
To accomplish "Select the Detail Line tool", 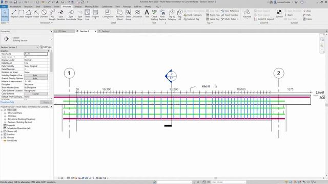I will click(87, 15).
